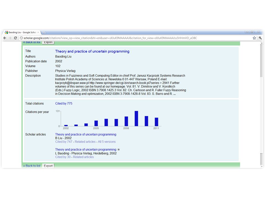Bookmark this page with the star icon
This screenshot has width=265, height=198.
point(254,38)
